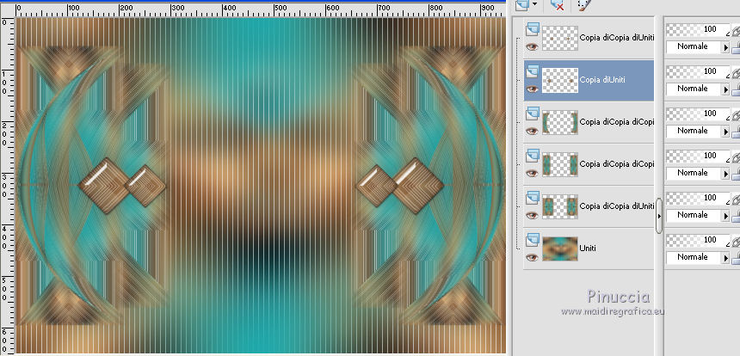
Task: Click opacity slider of layer directly above Uniti
Action: tap(698, 198)
